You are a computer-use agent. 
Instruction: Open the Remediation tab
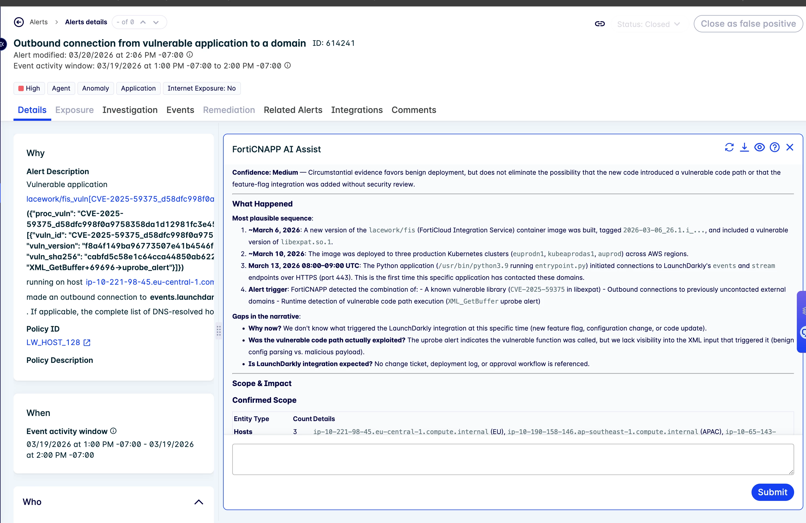click(x=229, y=110)
